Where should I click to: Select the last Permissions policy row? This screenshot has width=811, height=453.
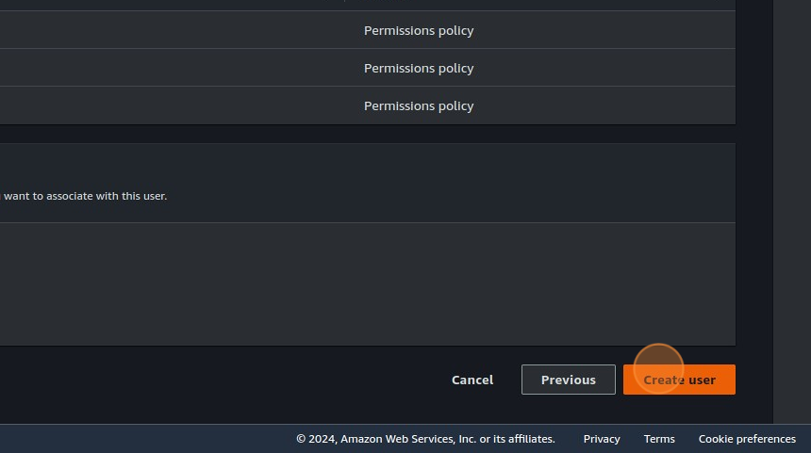(419, 105)
